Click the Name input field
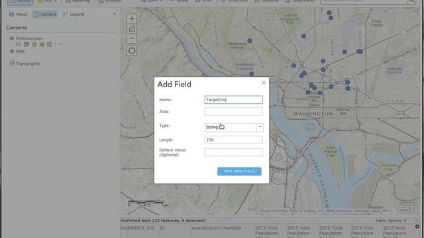 click(x=233, y=100)
